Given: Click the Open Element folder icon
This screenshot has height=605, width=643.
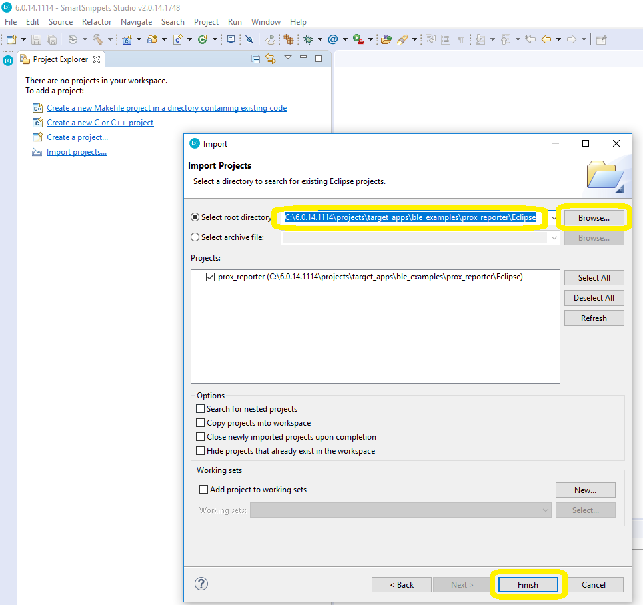Looking at the screenshot, I should (x=386, y=39).
